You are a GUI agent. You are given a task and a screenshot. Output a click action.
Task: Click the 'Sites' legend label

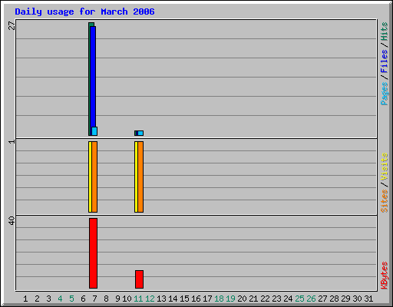pos(384,201)
